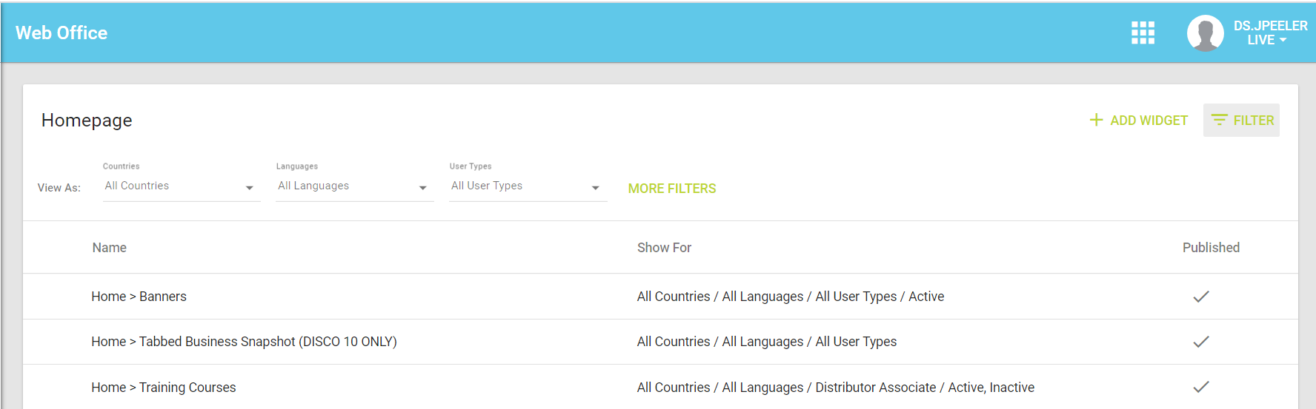Open Home > Tabbed Business Snapshot widget

click(244, 342)
